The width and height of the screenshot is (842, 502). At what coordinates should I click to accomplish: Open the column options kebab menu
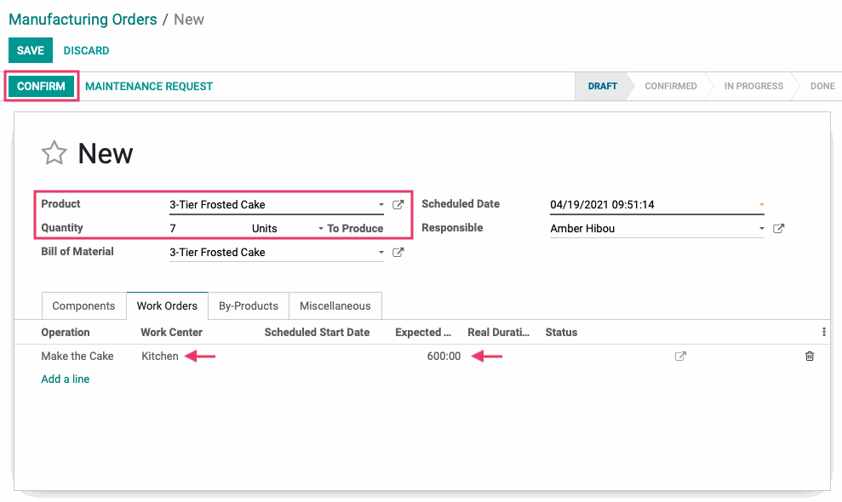point(824,332)
